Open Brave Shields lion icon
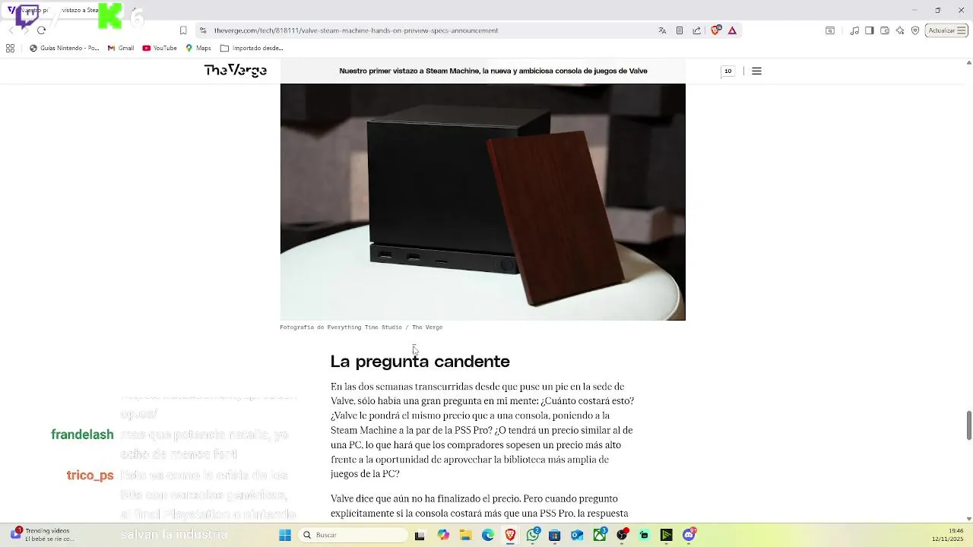Viewport: 973px width, 547px height. [715, 30]
